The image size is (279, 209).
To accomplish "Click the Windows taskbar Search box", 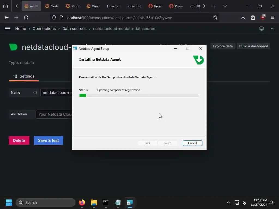I will pos(46,202).
